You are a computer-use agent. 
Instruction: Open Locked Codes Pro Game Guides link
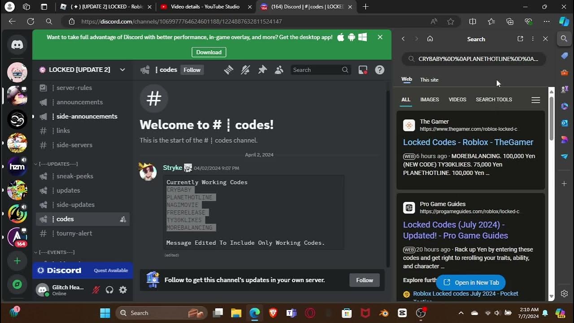click(x=456, y=230)
